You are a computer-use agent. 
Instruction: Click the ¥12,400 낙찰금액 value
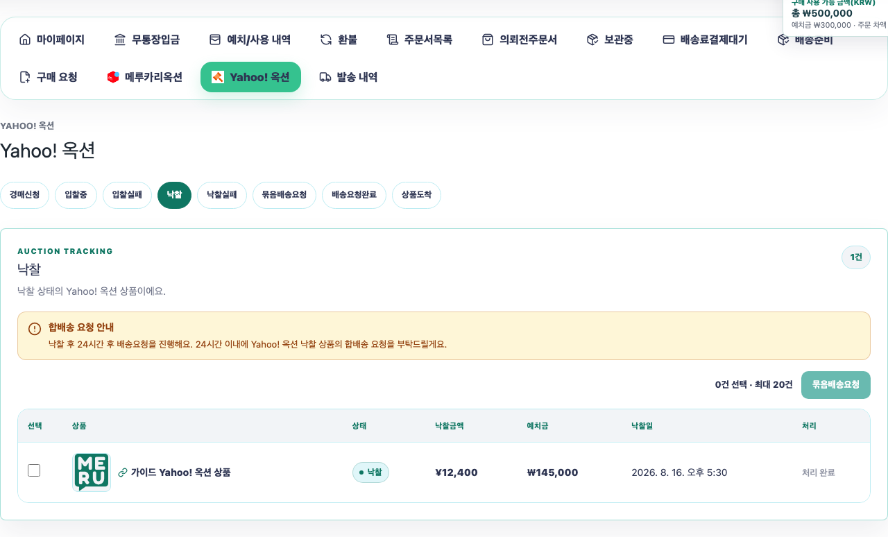[x=456, y=472]
